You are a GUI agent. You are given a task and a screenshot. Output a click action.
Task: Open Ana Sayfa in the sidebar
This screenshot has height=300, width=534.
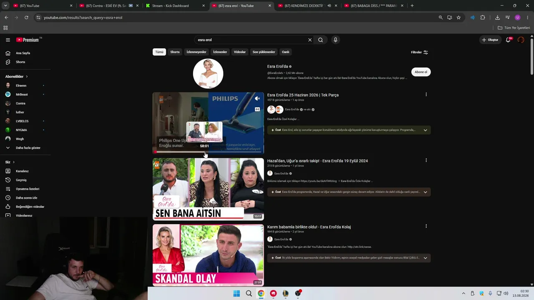(25, 53)
